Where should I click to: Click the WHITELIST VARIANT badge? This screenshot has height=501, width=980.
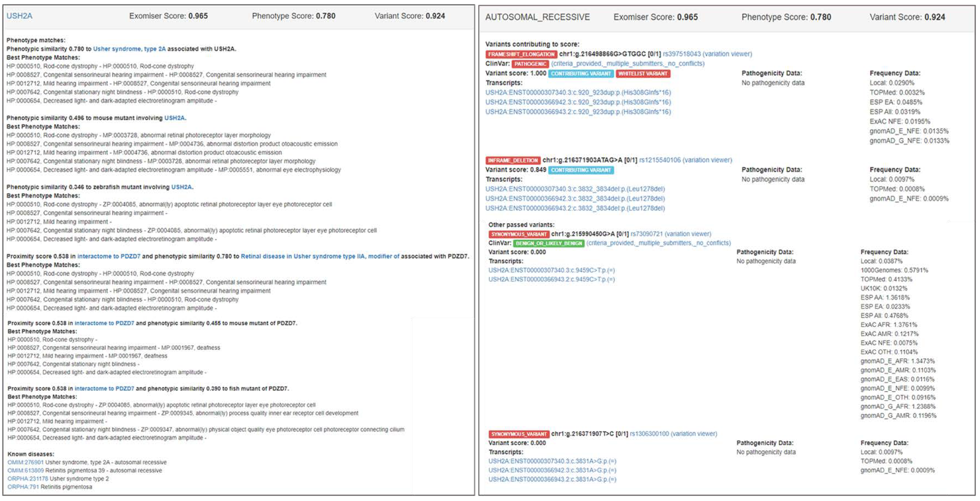[643, 73]
